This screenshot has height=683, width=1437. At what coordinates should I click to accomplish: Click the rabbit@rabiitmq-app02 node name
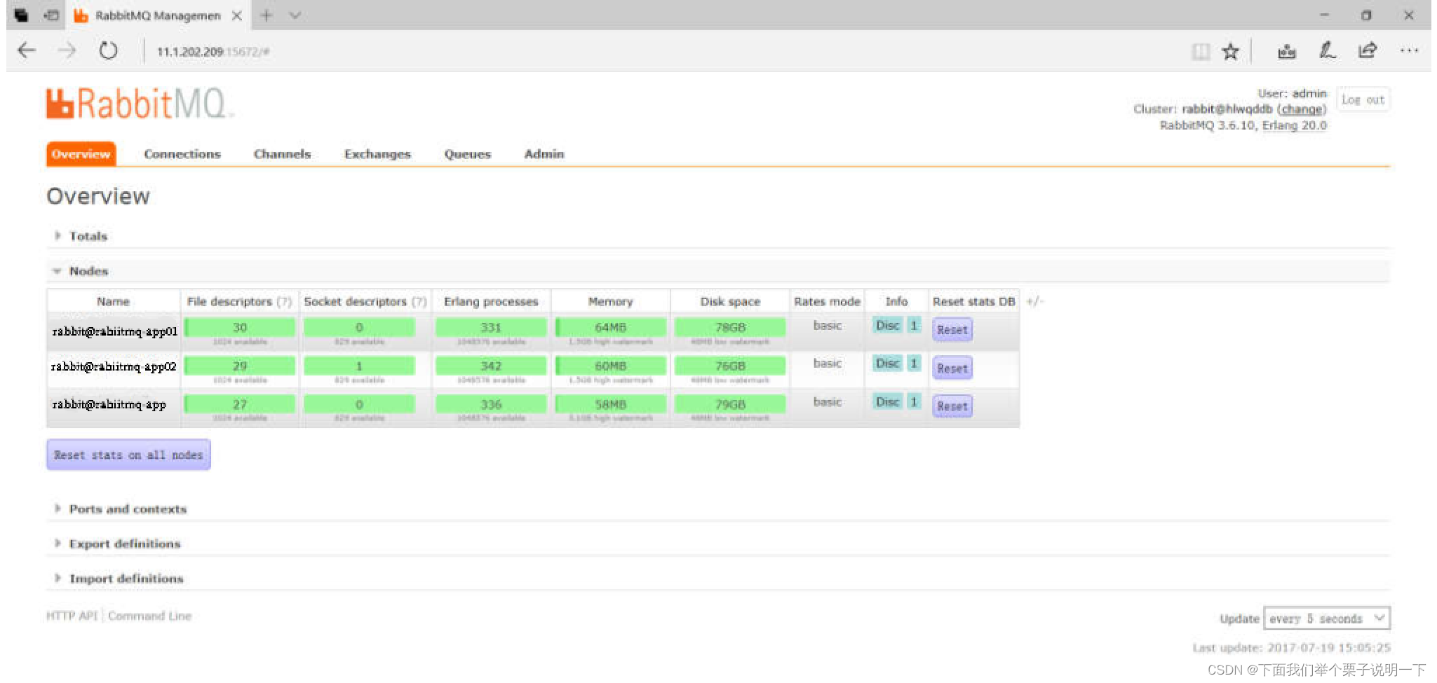[x=114, y=366]
